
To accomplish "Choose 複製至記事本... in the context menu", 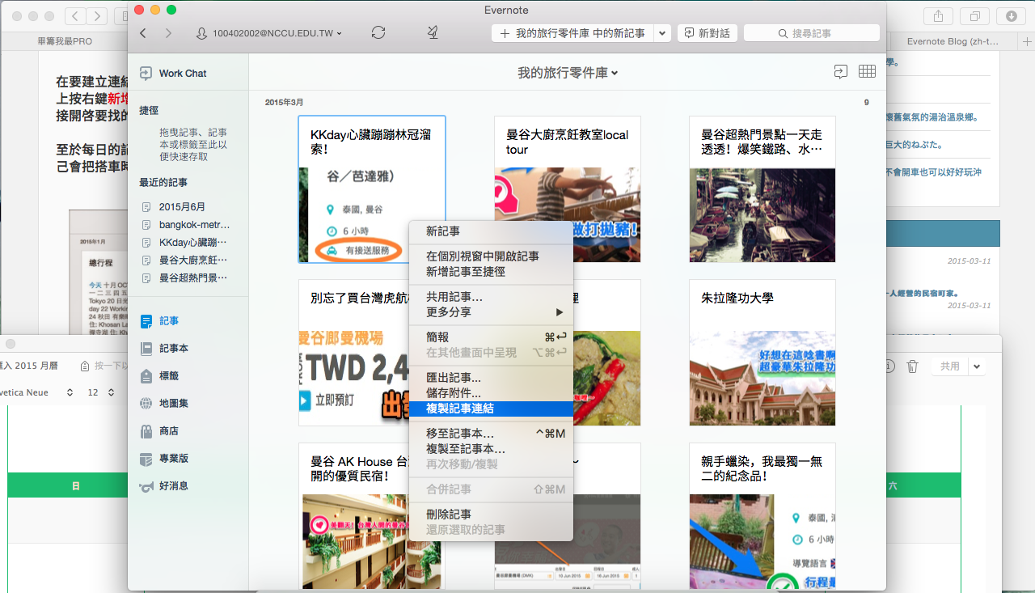I will coord(491,449).
